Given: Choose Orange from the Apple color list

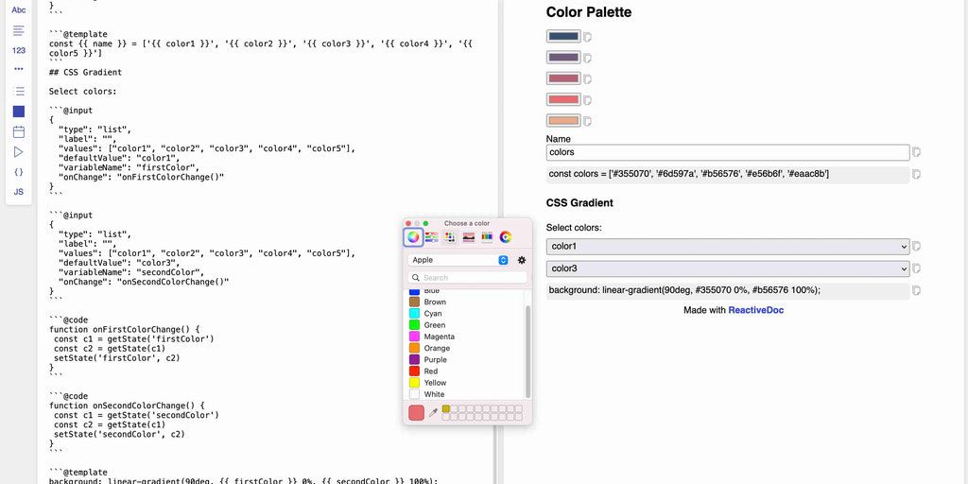Looking at the screenshot, I should pyautogui.click(x=437, y=348).
